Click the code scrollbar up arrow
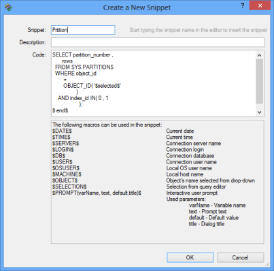 click(x=260, y=55)
